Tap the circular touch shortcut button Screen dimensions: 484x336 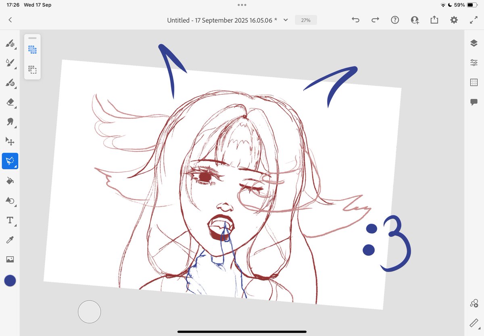click(89, 311)
